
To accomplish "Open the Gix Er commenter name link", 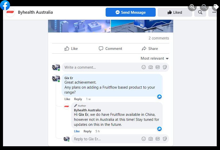I will click(x=69, y=78).
